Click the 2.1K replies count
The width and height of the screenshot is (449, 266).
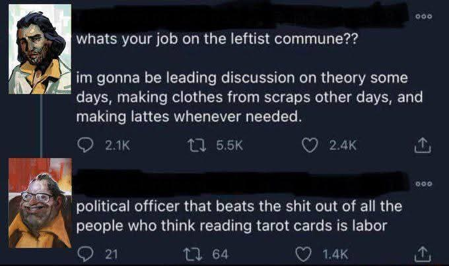point(118,146)
